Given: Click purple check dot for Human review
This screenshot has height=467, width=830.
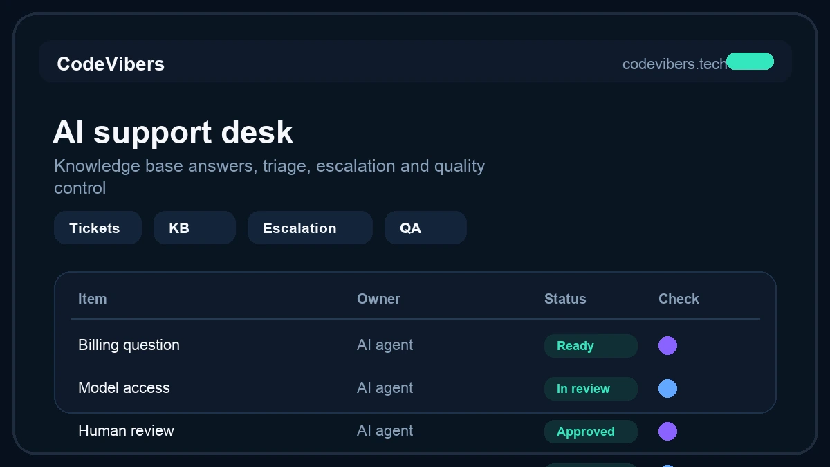Looking at the screenshot, I should point(667,431).
